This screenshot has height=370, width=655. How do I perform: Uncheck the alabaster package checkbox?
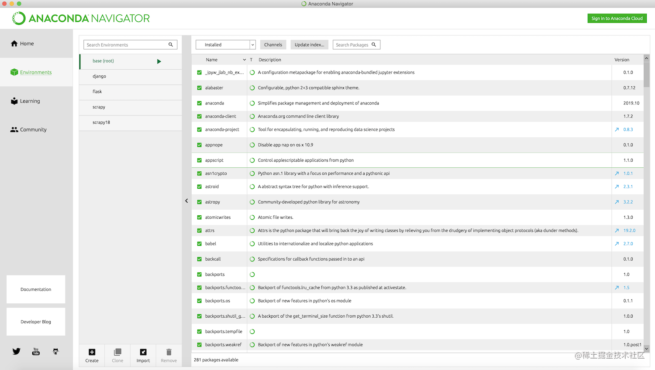(x=200, y=88)
